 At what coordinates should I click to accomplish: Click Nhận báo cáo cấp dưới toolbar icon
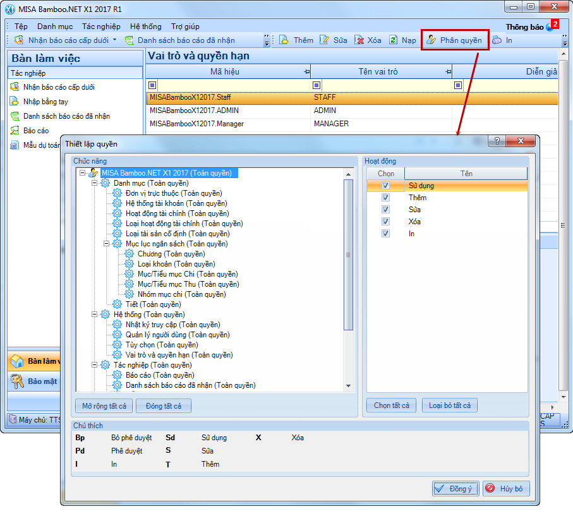[x=19, y=40]
